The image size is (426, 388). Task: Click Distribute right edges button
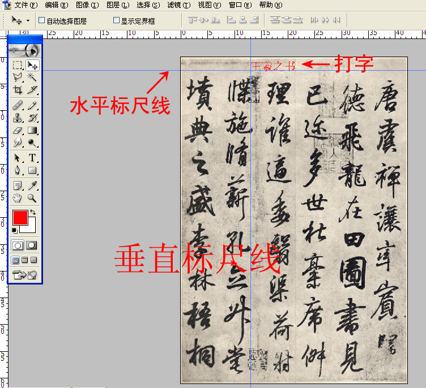[336, 20]
